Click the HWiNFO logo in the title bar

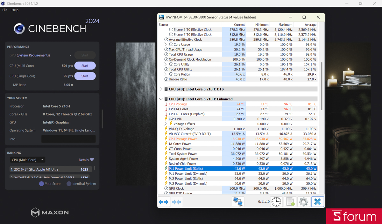pos(162,17)
